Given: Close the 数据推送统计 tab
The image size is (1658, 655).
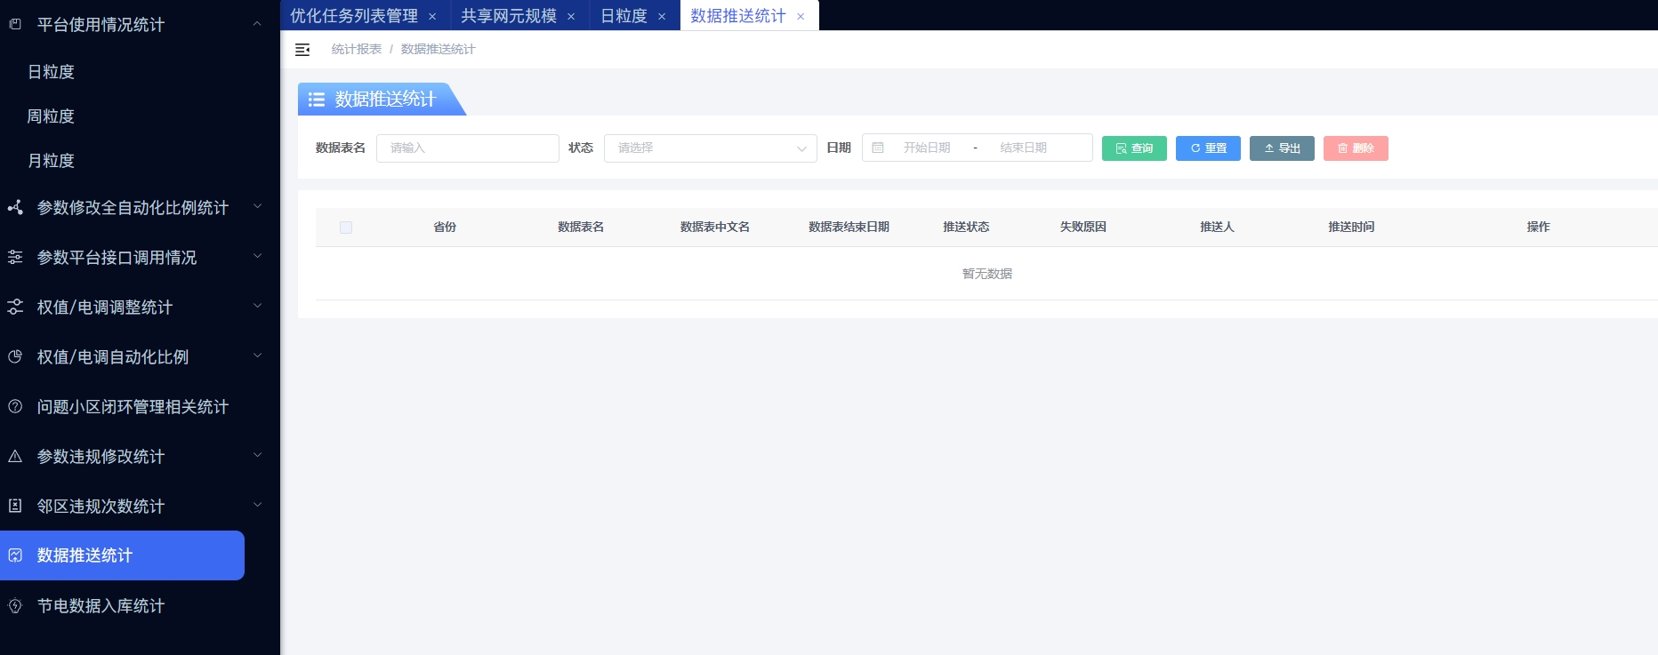Looking at the screenshot, I should pos(801,16).
